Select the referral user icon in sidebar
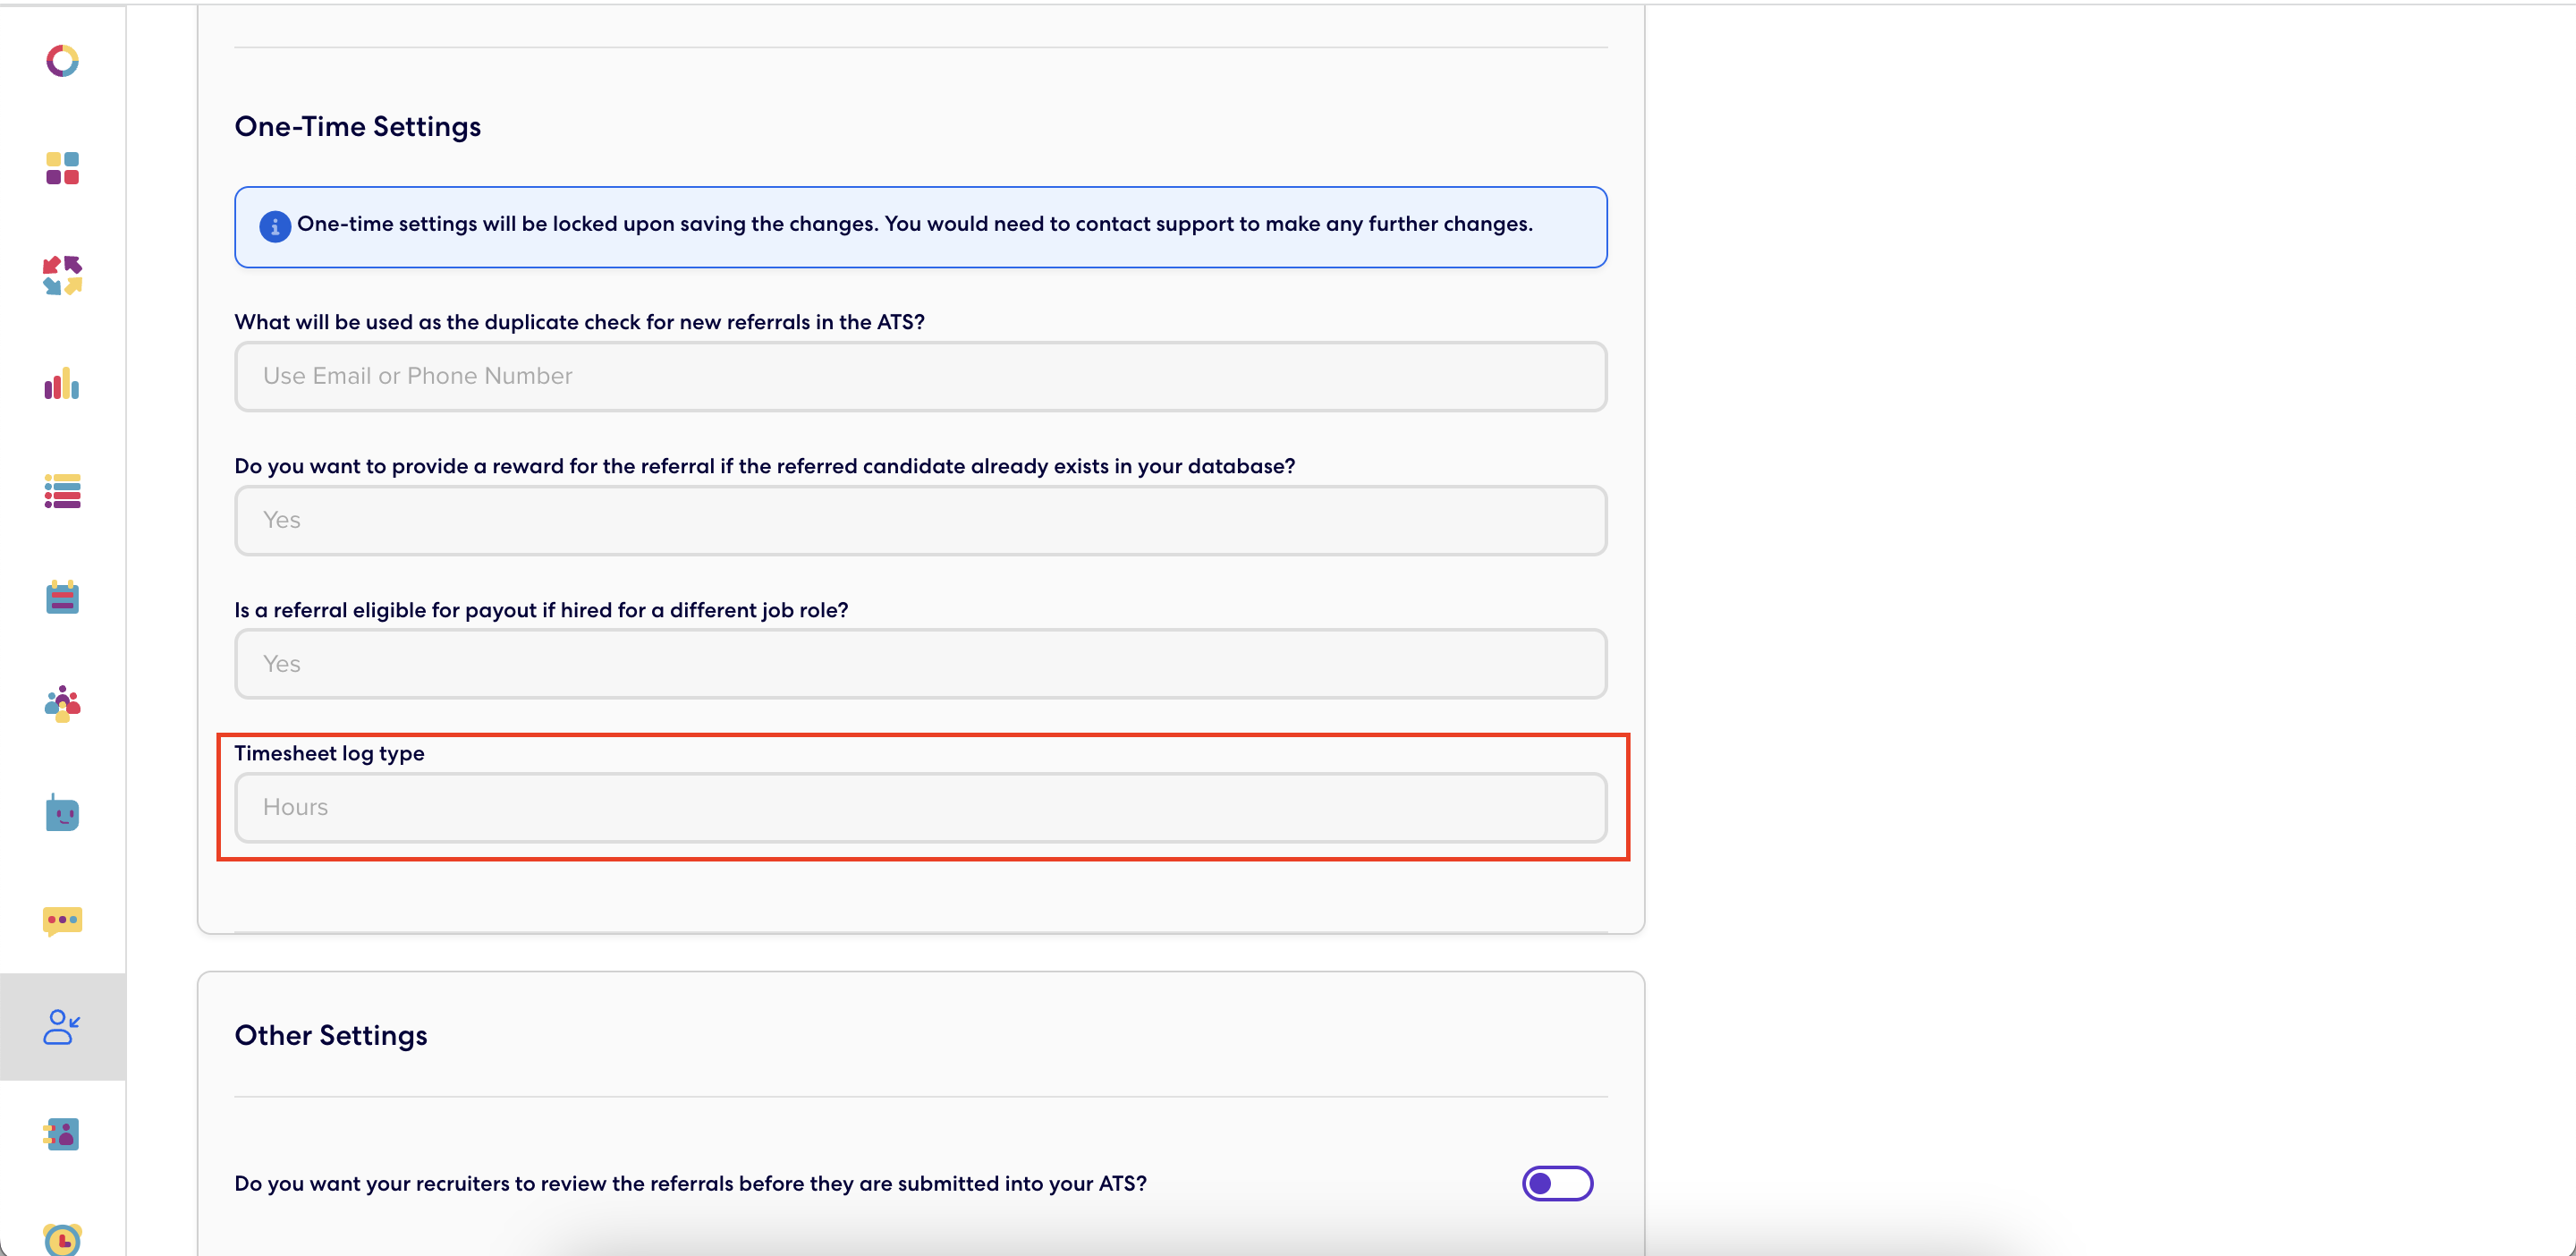Screen dimensions: 2576x1256 pyautogui.click(x=62, y=1027)
